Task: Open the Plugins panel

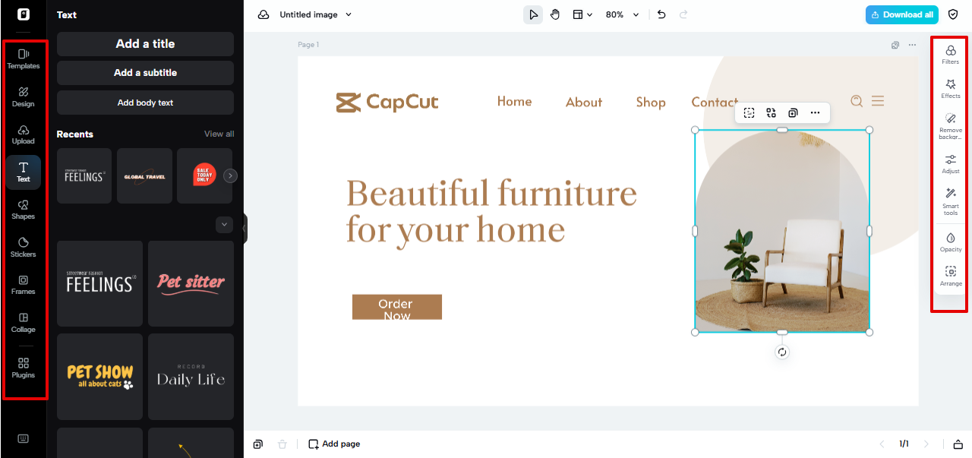Action: (x=24, y=368)
